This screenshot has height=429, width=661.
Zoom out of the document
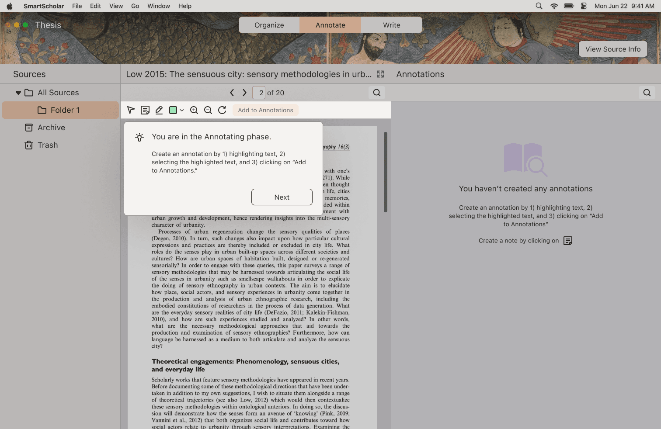[208, 110]
